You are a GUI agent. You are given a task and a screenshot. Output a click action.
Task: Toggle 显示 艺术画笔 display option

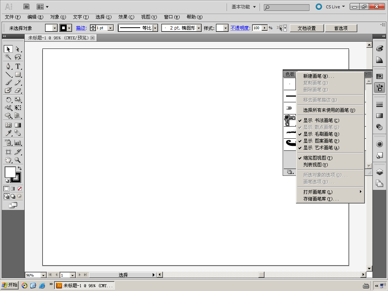point(321,148)
